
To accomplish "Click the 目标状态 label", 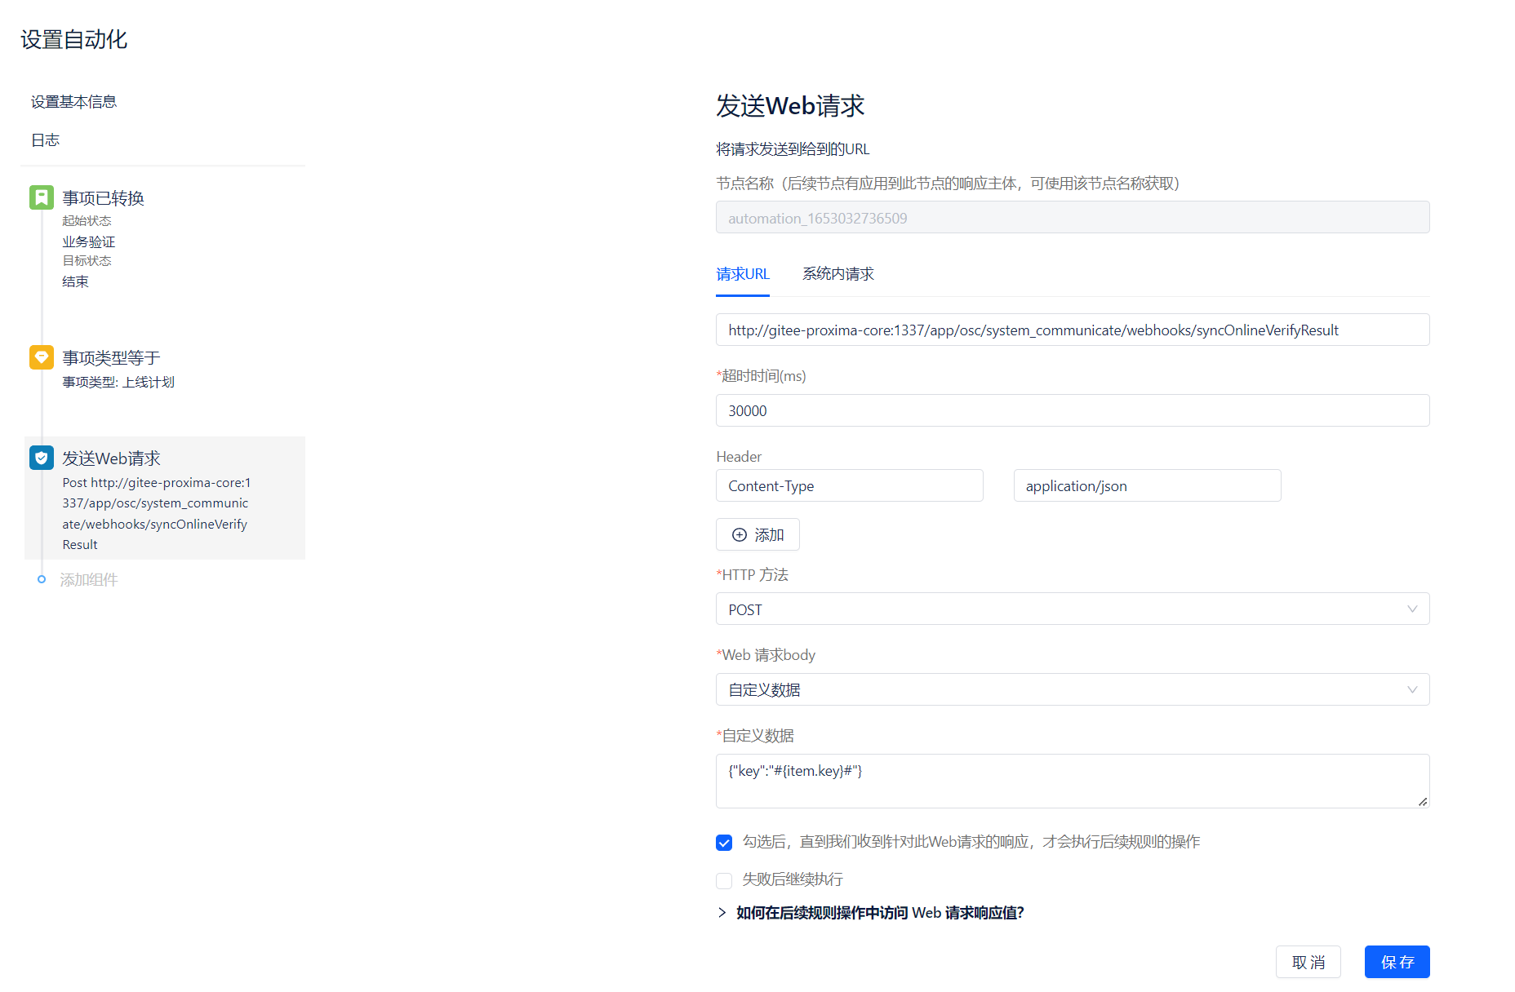I will pos(87,261).
